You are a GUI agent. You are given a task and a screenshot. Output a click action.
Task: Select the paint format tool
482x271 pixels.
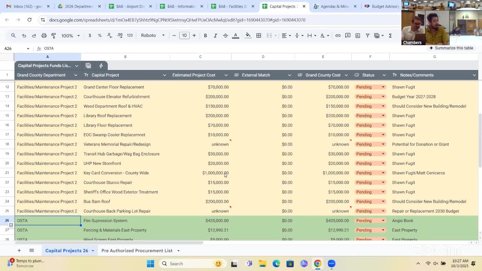point(53,35)
